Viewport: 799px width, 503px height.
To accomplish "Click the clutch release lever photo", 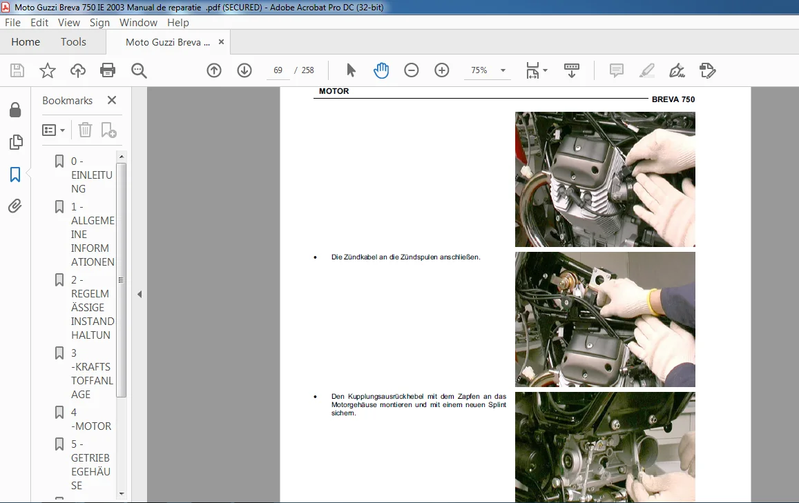I will click(x=605, y=447).
